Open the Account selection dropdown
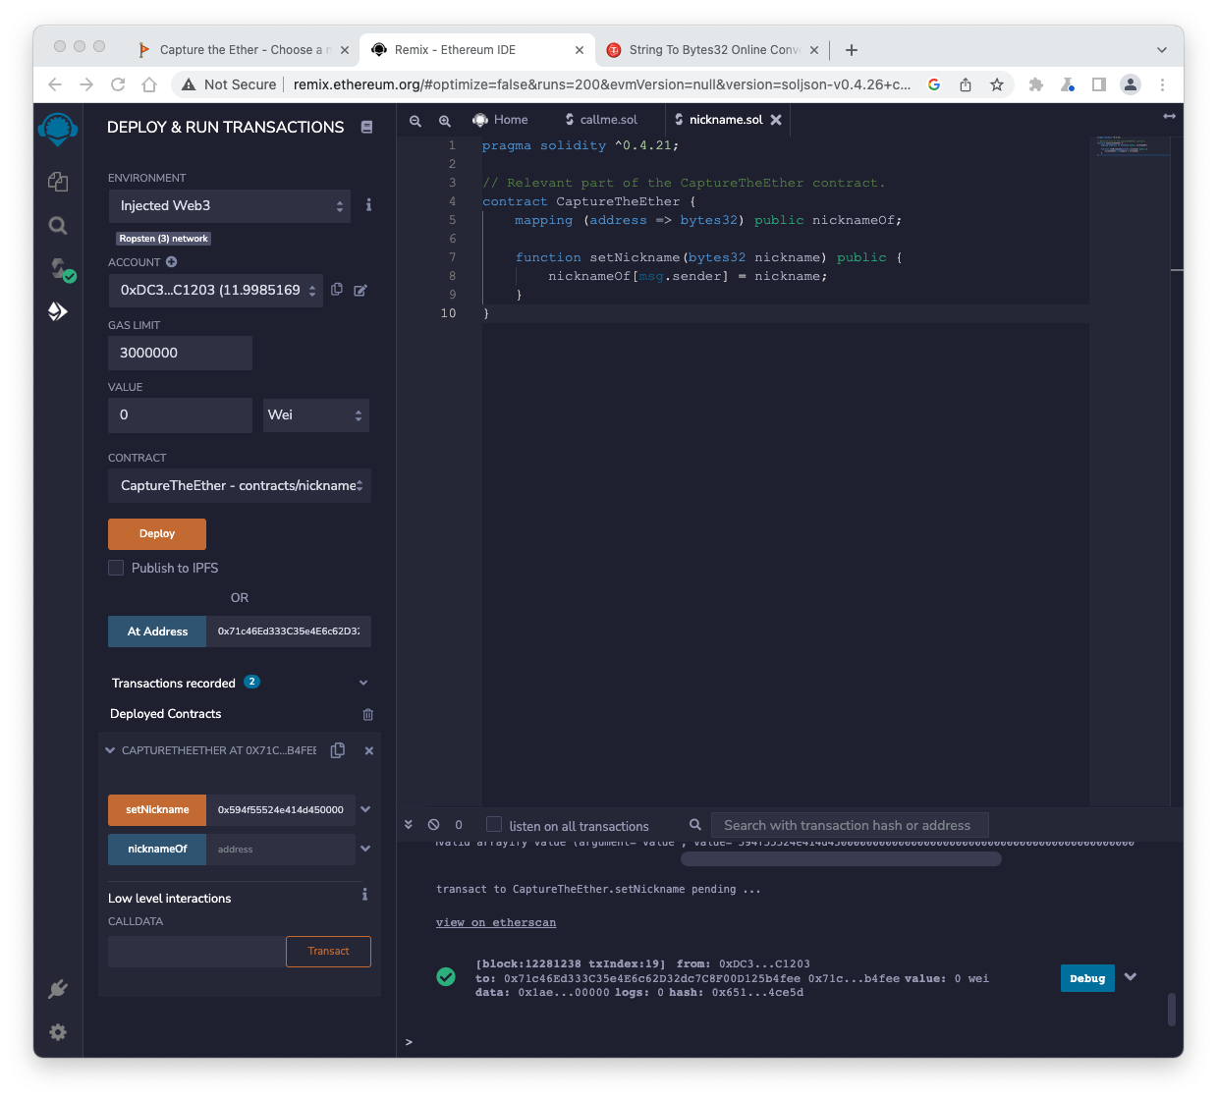The width and height of the screenshot is (1217, 1099). [x=215, y=291]
